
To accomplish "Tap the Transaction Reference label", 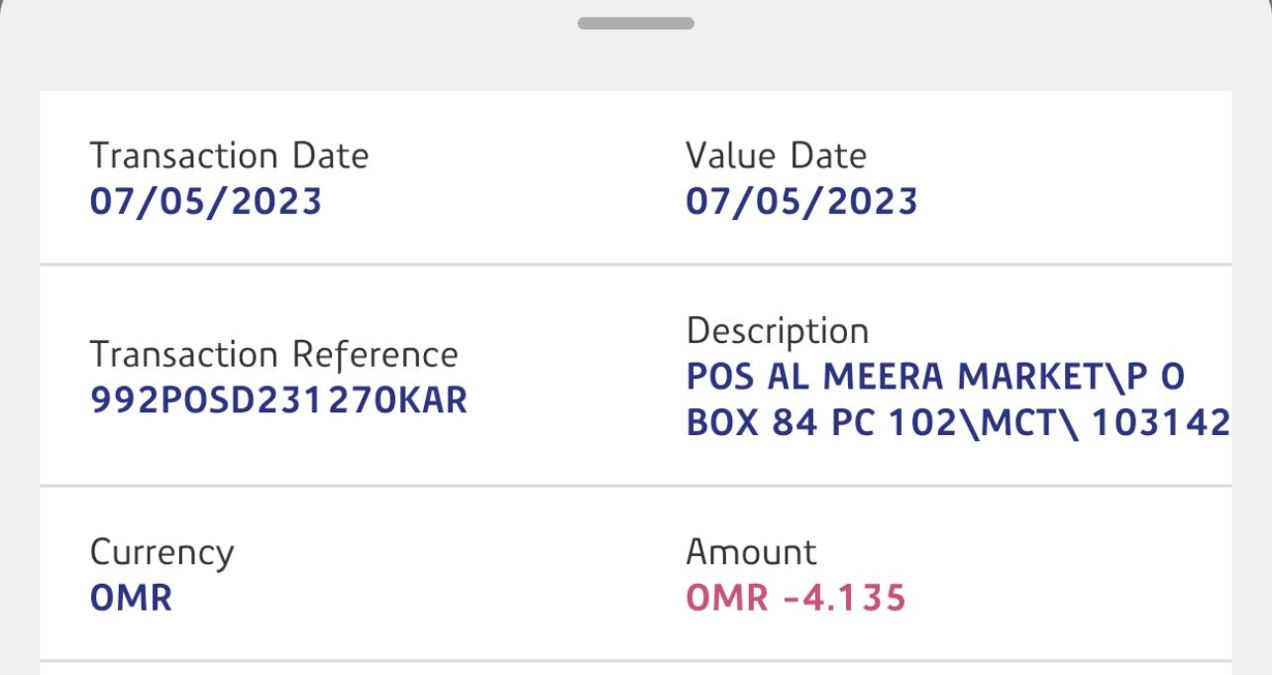I will [273, 354].
